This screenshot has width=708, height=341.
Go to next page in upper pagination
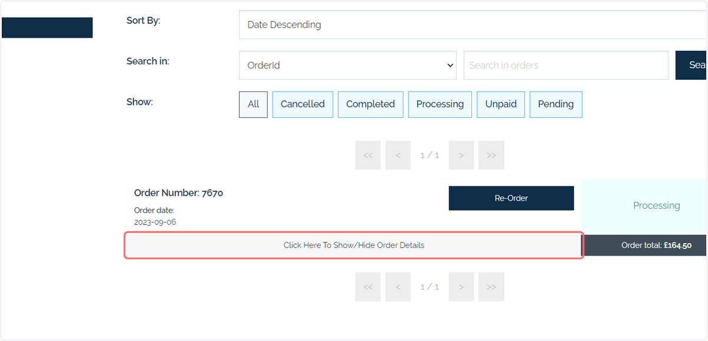[461, 155]
